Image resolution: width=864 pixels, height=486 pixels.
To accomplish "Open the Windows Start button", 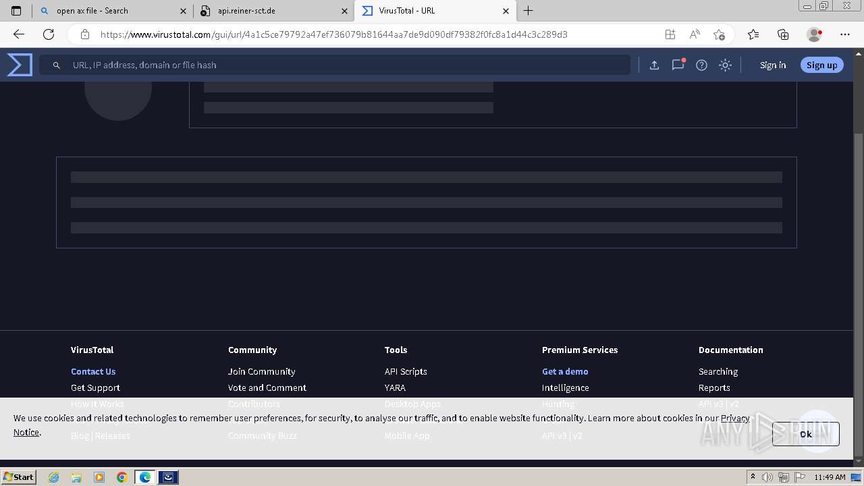I will 19,477.
